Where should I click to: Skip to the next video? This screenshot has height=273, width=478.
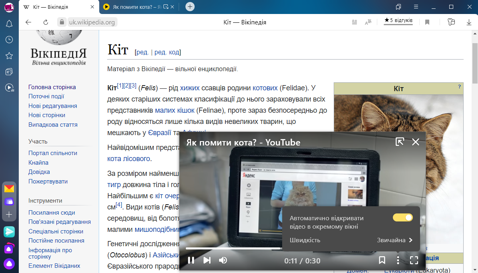point(207,260)
